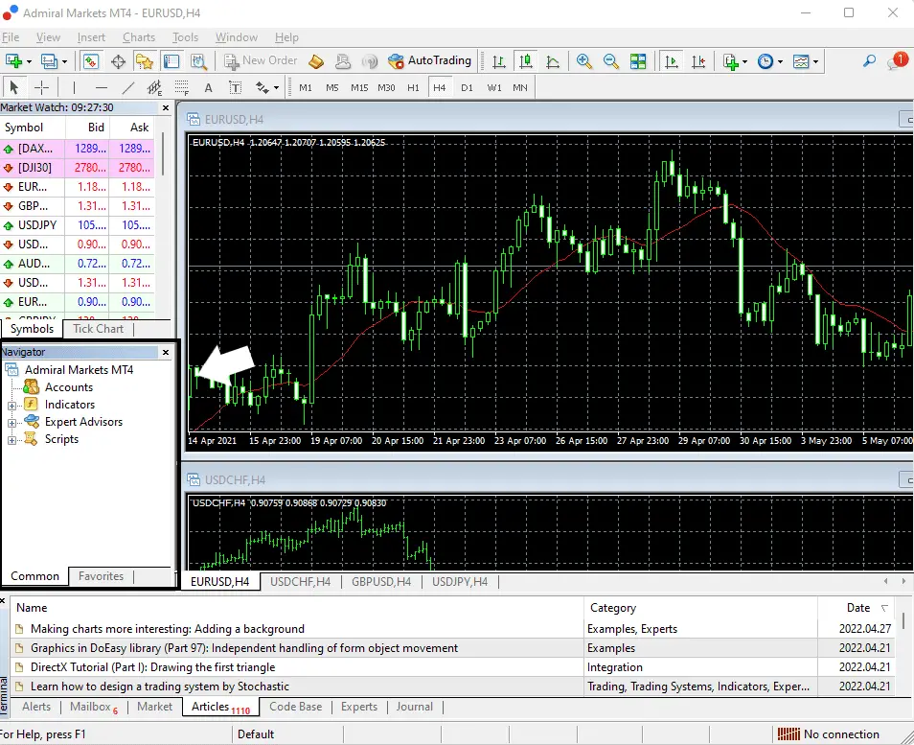This screenshot has height=745, width=914.
Task: Select the arrow Cursor tool
Action: (x=14, y=87)
